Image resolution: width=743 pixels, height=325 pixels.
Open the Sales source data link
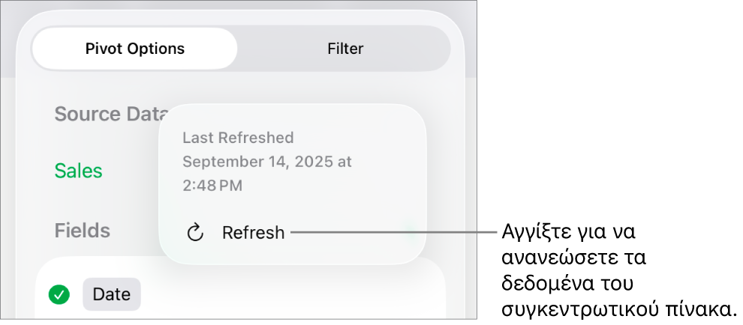(x=79, y=171)
